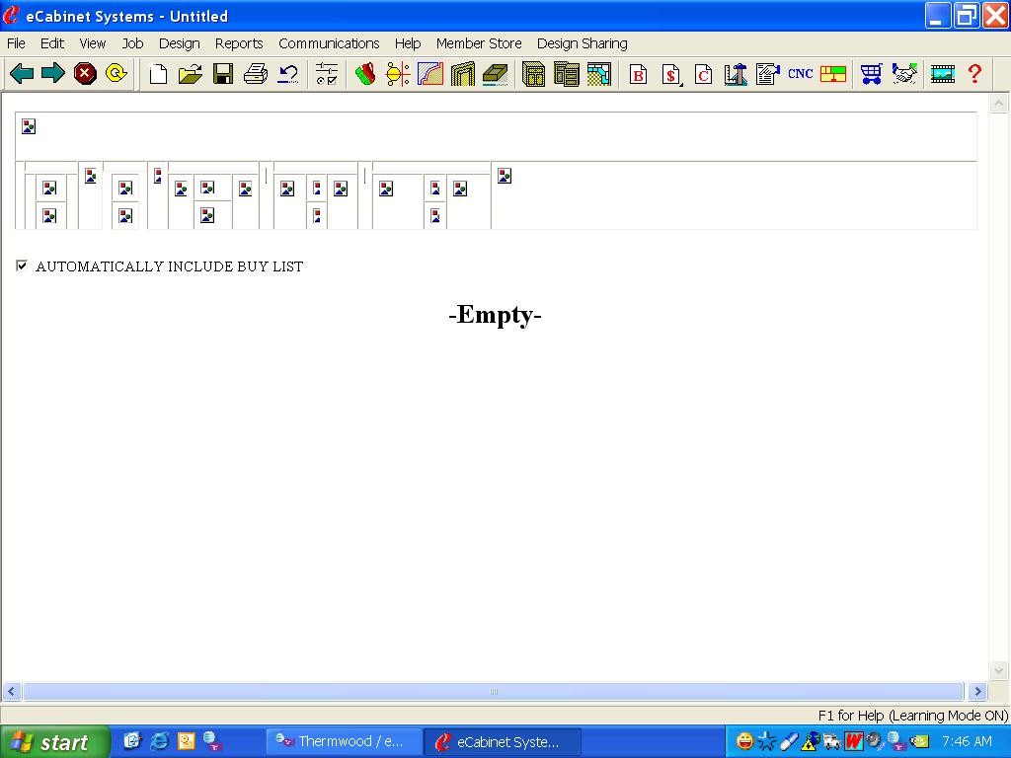This screenshot has width=1011, height=758.
Task: Save using the floppy disk icon
Action: [x=223, y=74]
